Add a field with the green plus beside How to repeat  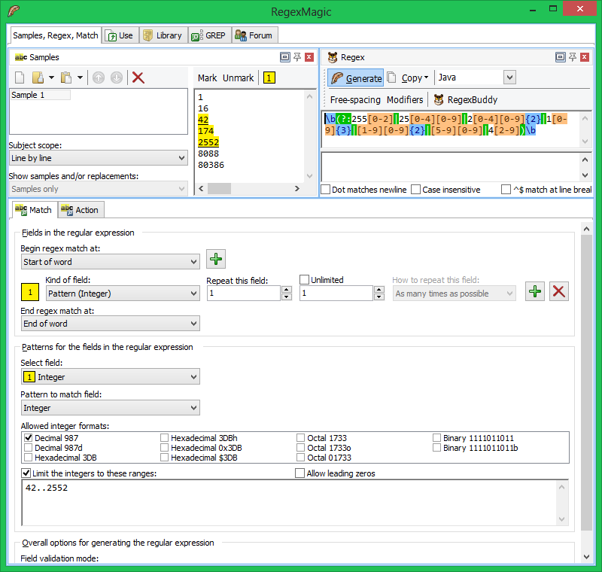[x=535, y=291]
